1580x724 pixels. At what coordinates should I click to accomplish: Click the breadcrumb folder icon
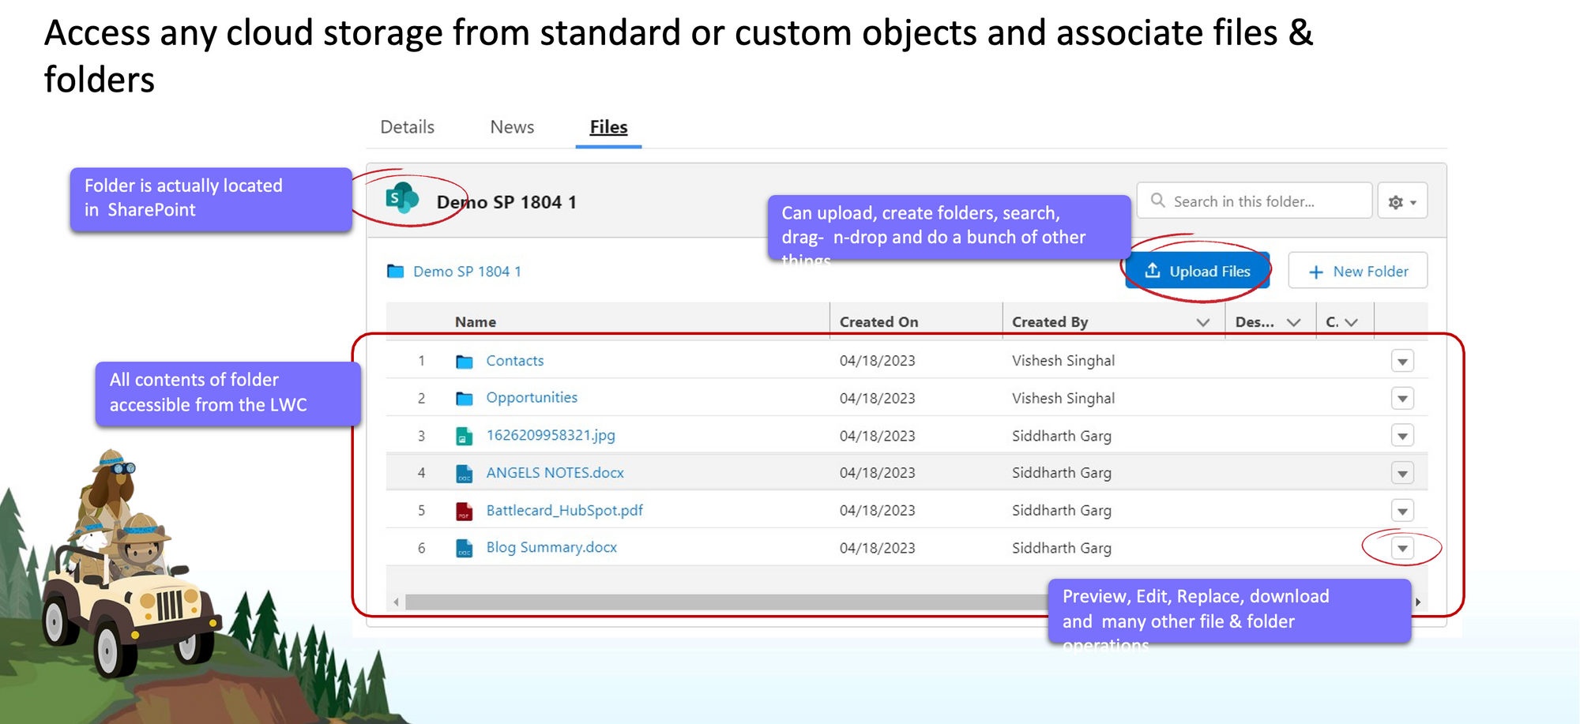395,272
